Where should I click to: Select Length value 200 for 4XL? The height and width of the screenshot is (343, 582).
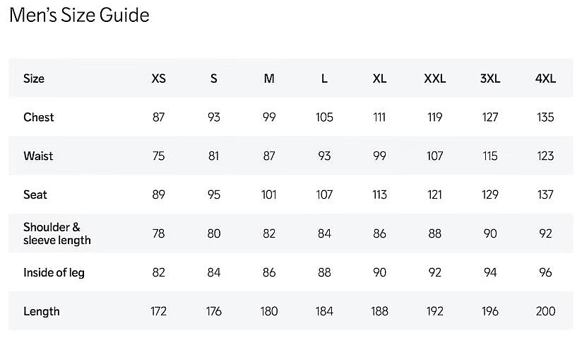pos(545,311)
